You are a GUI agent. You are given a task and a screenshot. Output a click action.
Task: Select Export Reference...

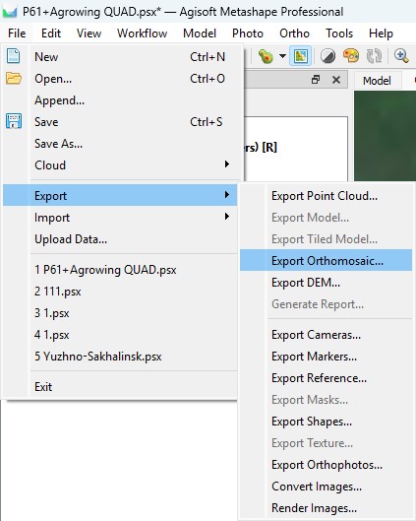(x=327, y=378)
